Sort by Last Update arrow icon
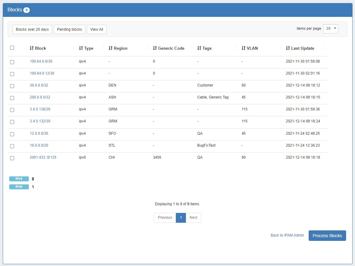355x266 pixels. pyautogui.click(x=288, y=48)
